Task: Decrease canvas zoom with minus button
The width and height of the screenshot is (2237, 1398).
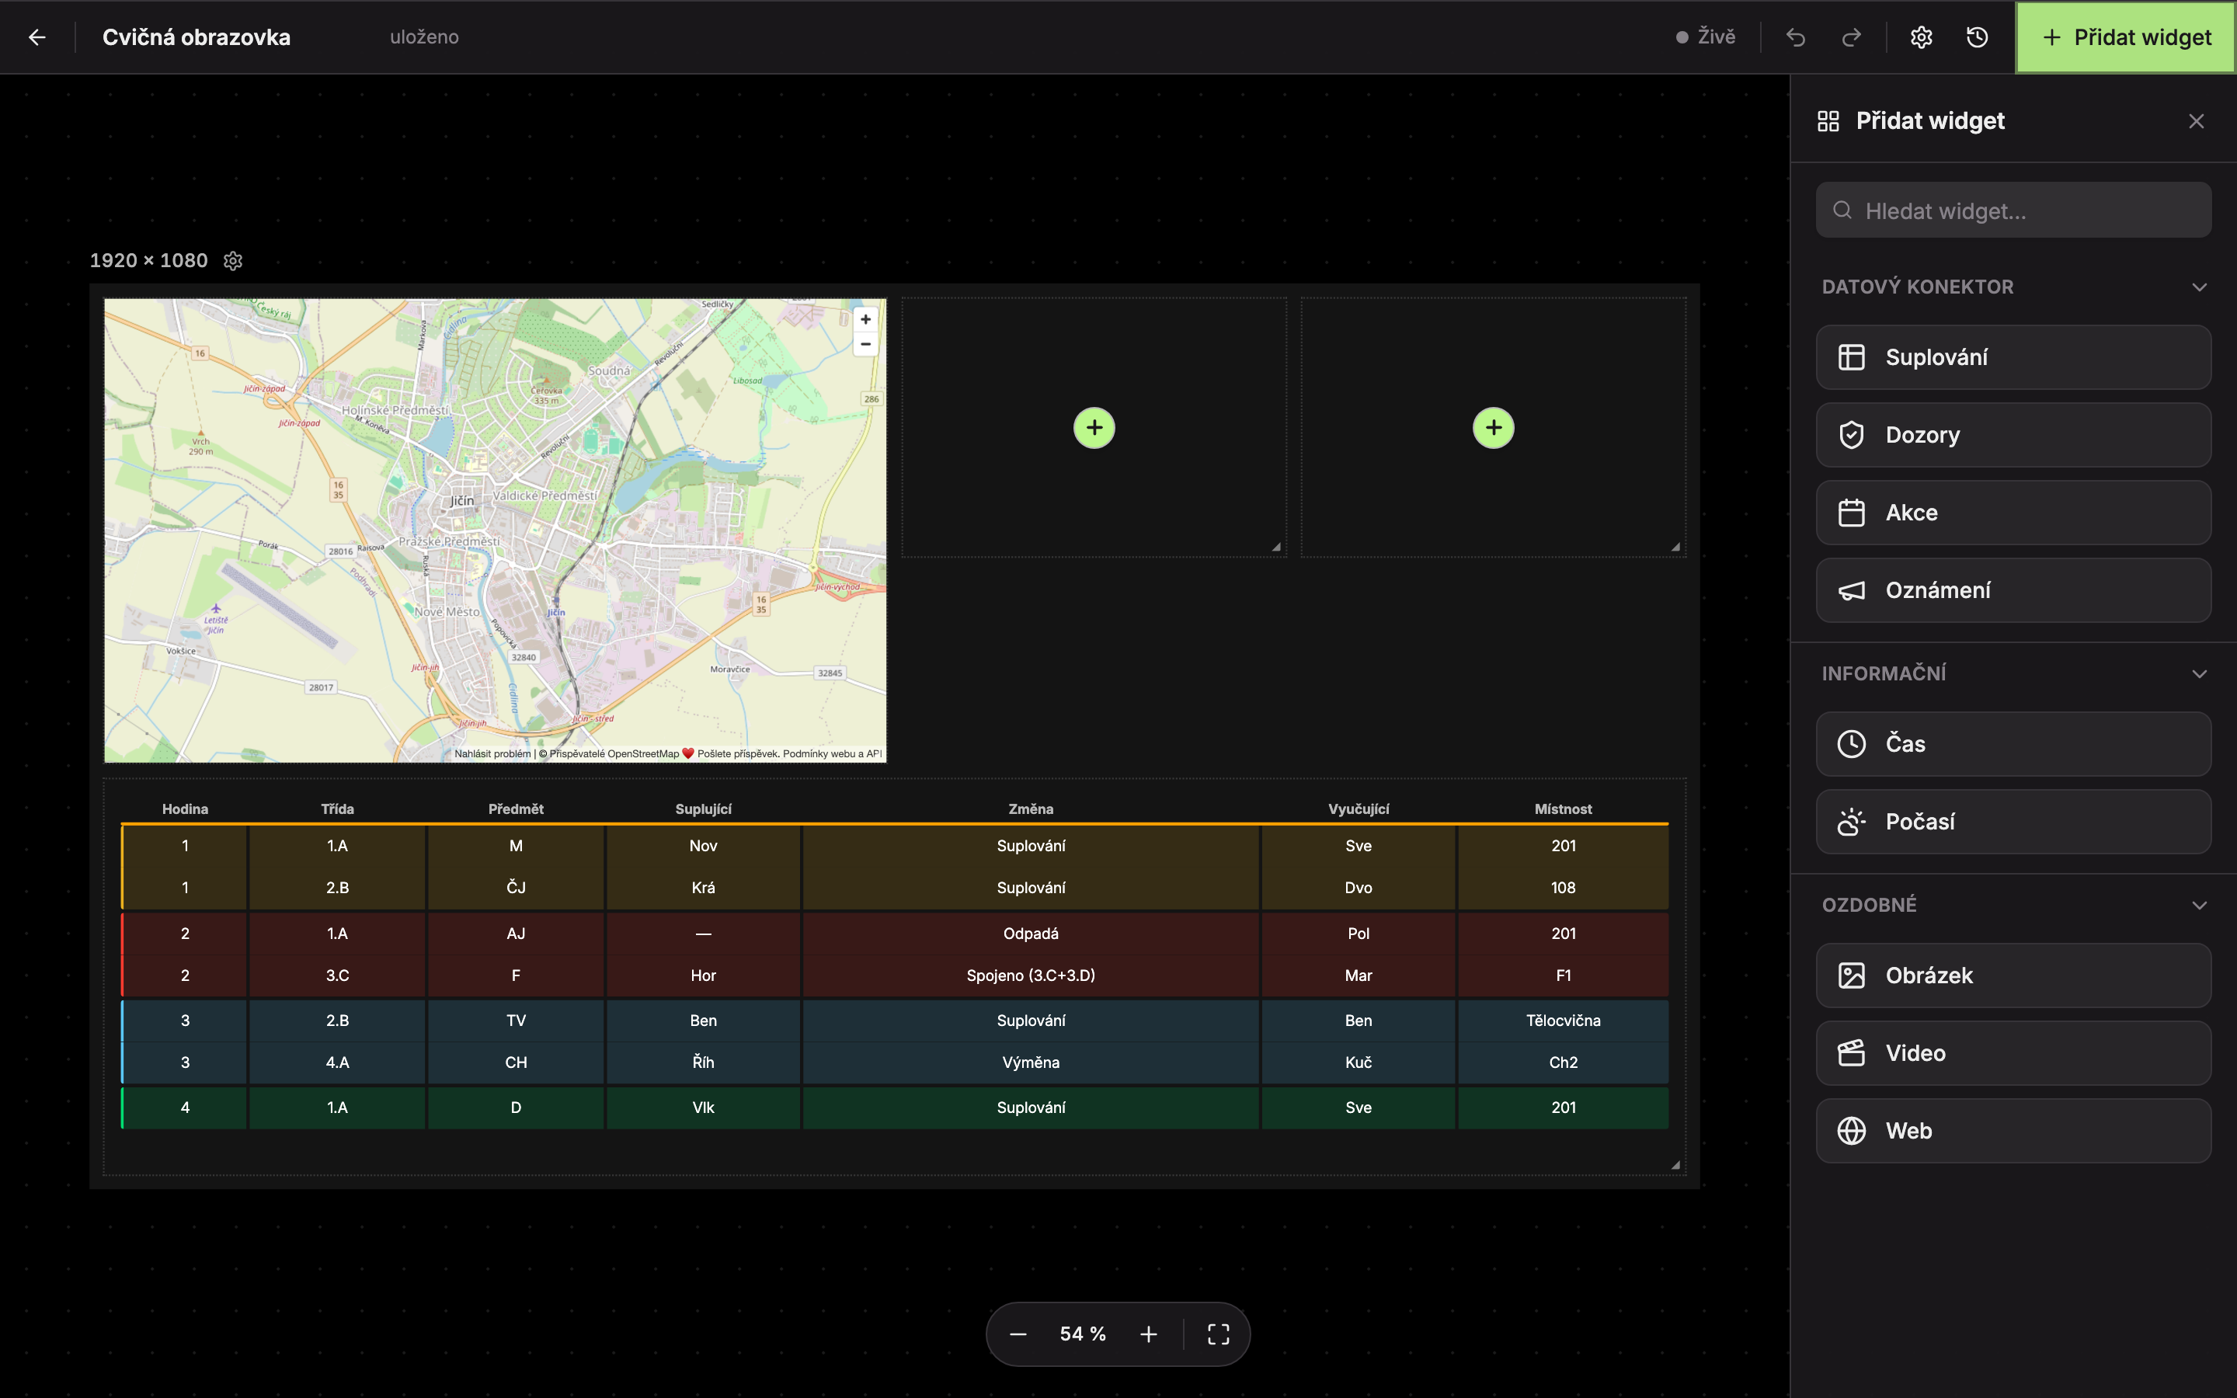Action: pos(1018,1334)
